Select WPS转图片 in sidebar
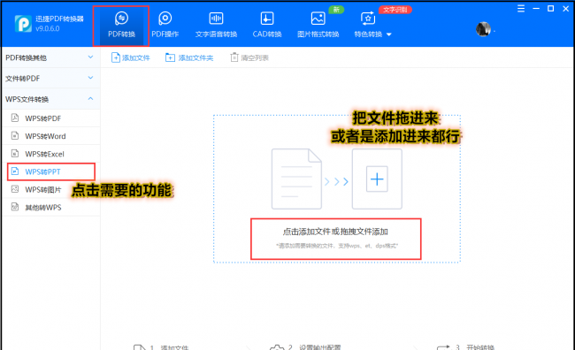Image resolution: width=575 pixels, height=350 pixels. [50, 189]
